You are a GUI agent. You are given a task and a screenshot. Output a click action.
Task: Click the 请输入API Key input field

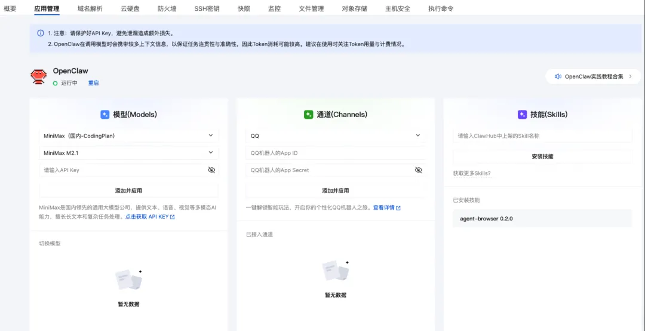tap(129, 170)
